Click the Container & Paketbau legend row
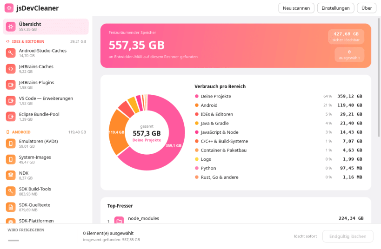The width and height of the screenshot is (381, 249). (279, 150)
